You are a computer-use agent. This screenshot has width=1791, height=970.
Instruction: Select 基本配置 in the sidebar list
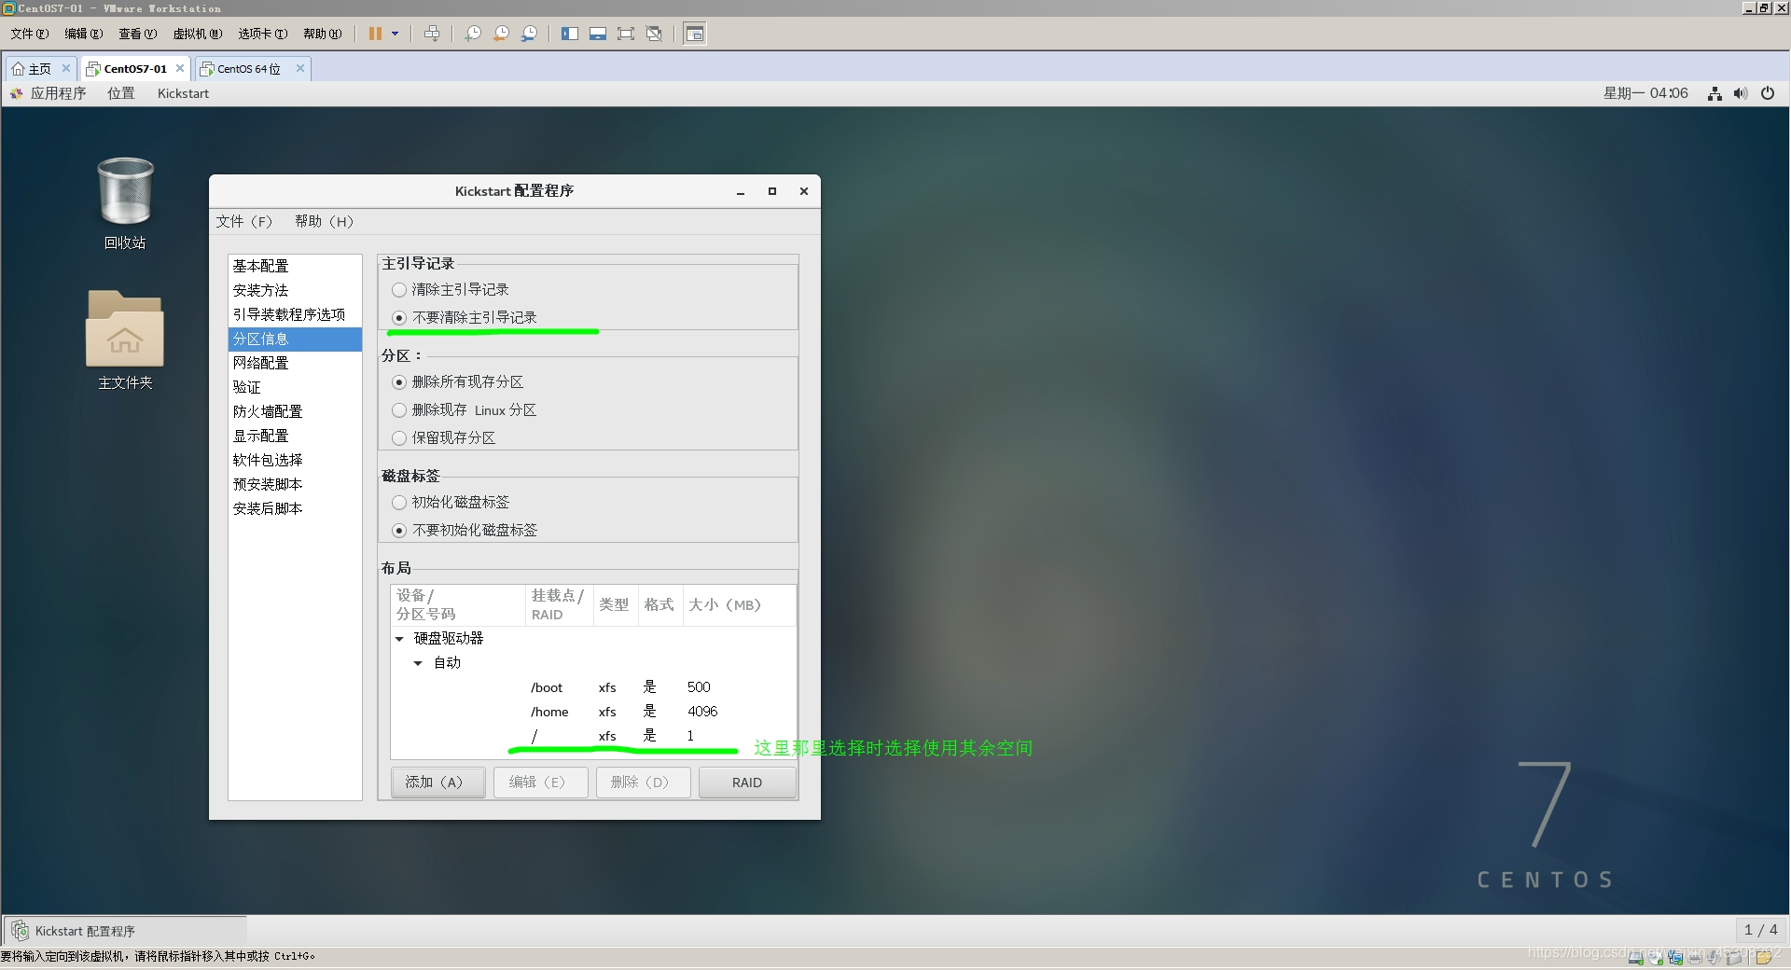[295, 266]
